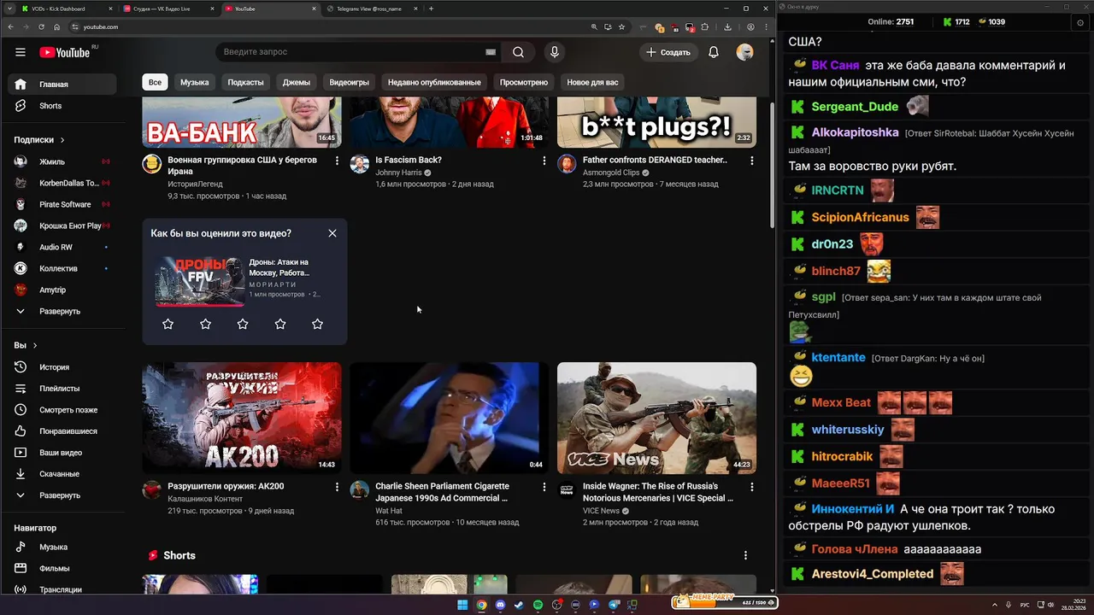Open Discord from the taskbar

pos(501,605)
